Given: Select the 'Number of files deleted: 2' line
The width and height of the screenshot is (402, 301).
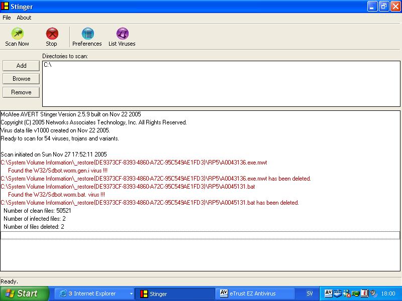Looking at the screenshot, I should (x=34, y=227).
